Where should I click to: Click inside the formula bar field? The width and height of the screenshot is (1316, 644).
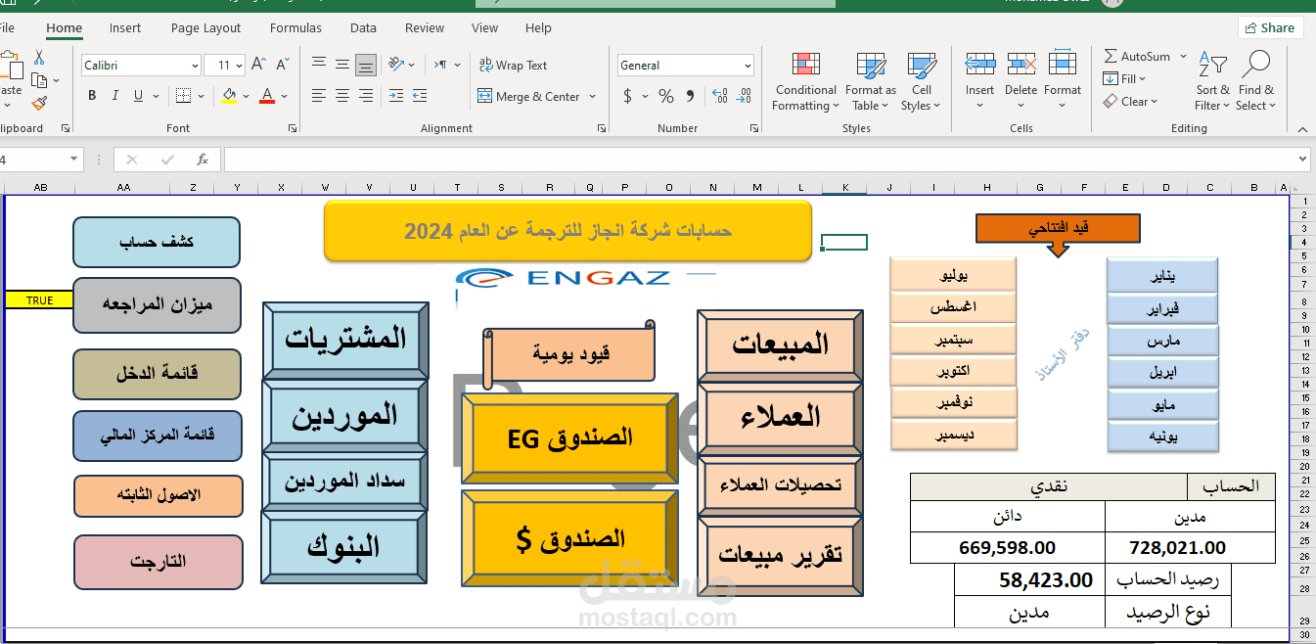click(758, 160)
